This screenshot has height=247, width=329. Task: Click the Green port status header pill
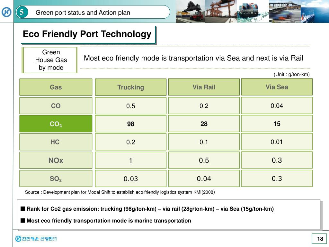point(93,12)
